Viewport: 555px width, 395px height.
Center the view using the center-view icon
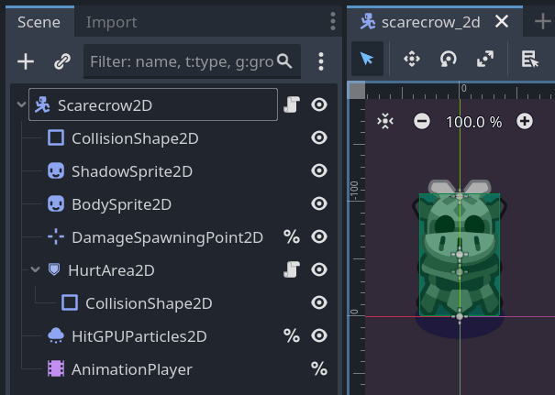click(385, 122)
